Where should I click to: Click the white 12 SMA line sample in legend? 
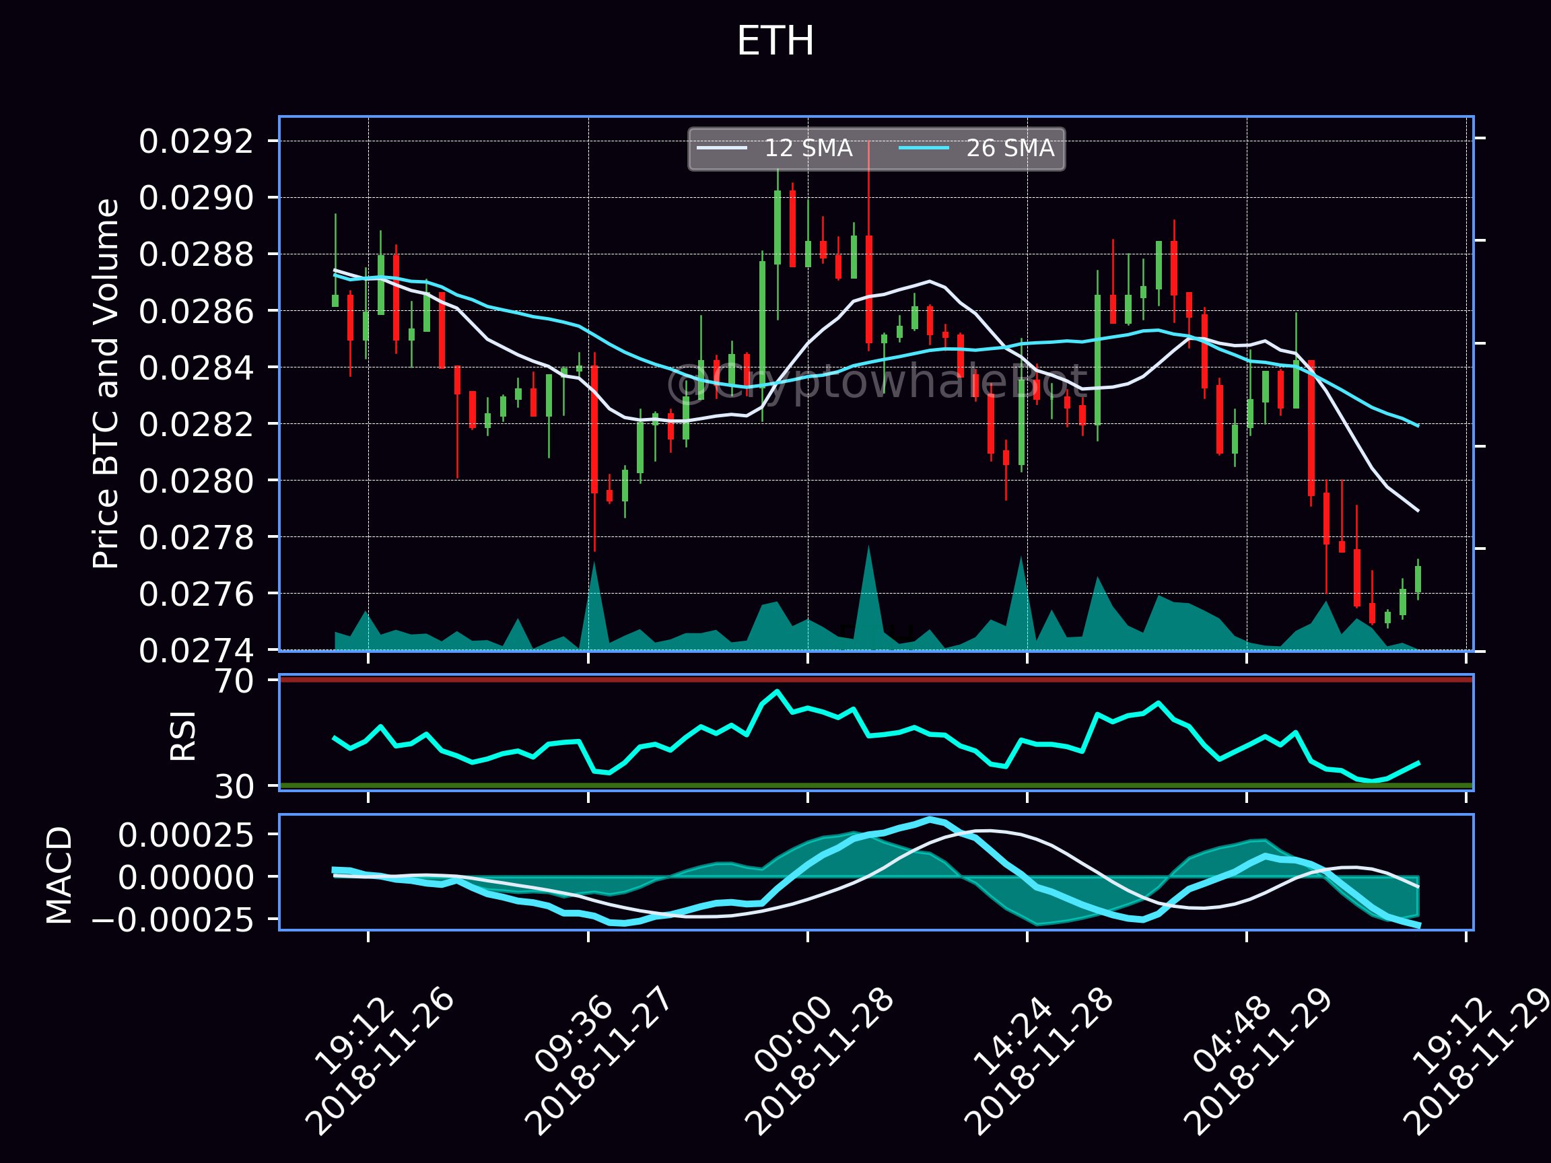pos(722,149)
